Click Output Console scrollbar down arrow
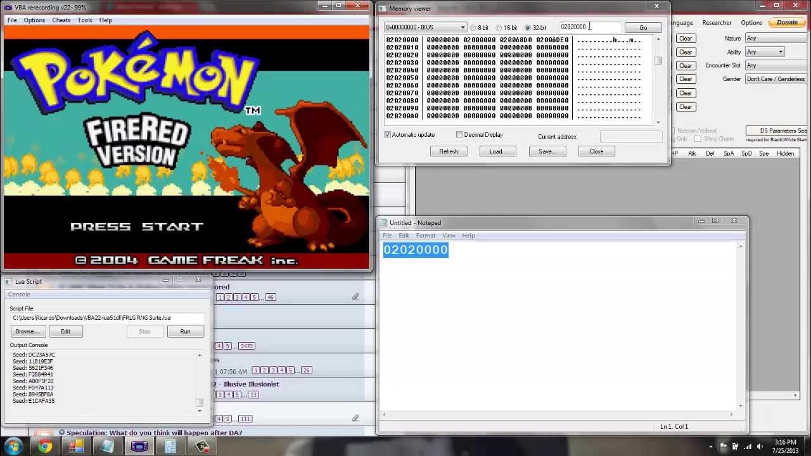Viewport: 811px width, 456px height. tap(200, 411)
